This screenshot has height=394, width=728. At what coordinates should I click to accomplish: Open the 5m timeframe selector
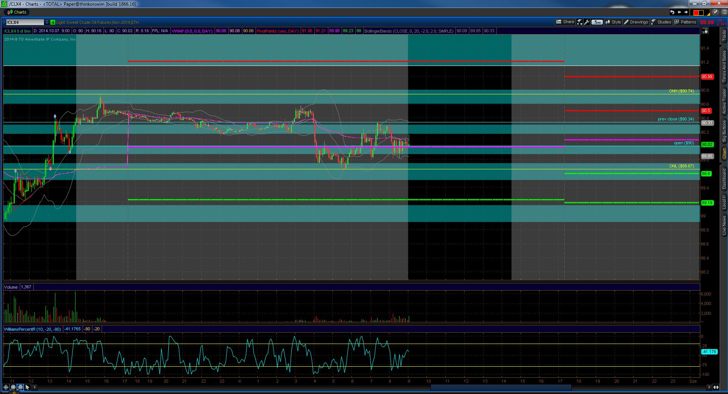point(597,22)
